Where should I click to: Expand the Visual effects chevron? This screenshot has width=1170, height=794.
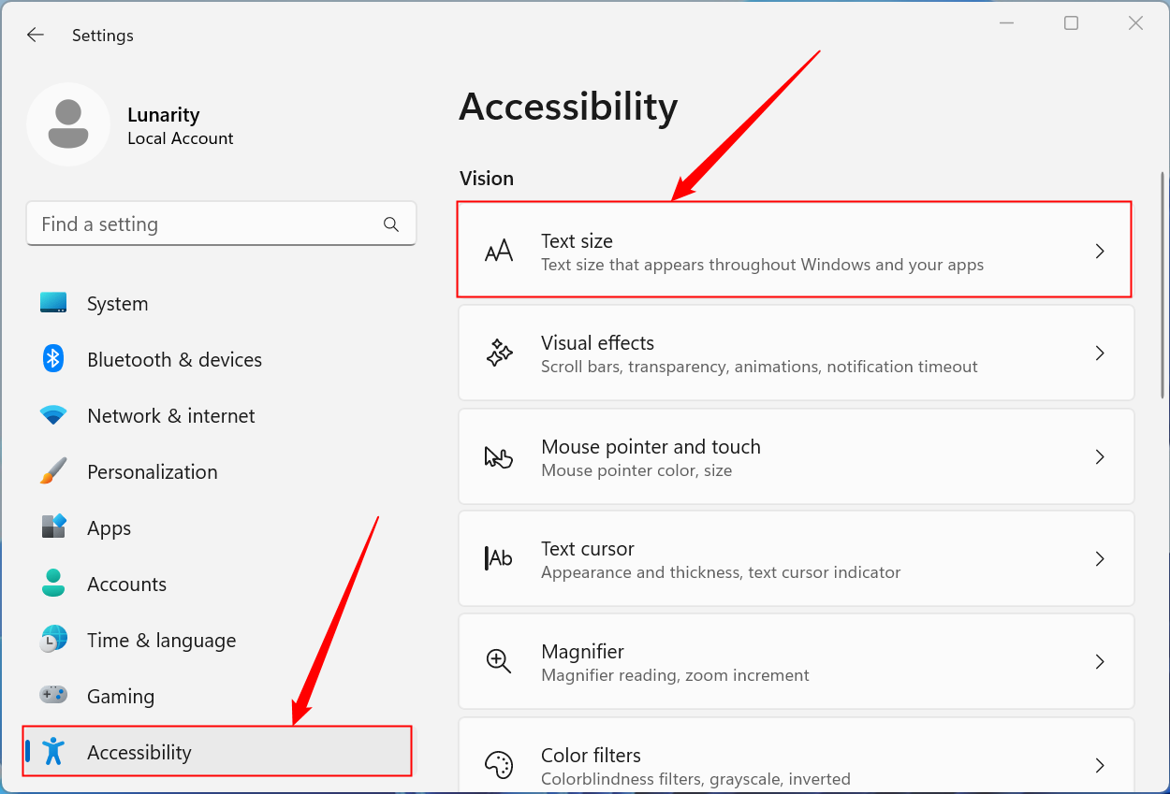[1100, 354]
